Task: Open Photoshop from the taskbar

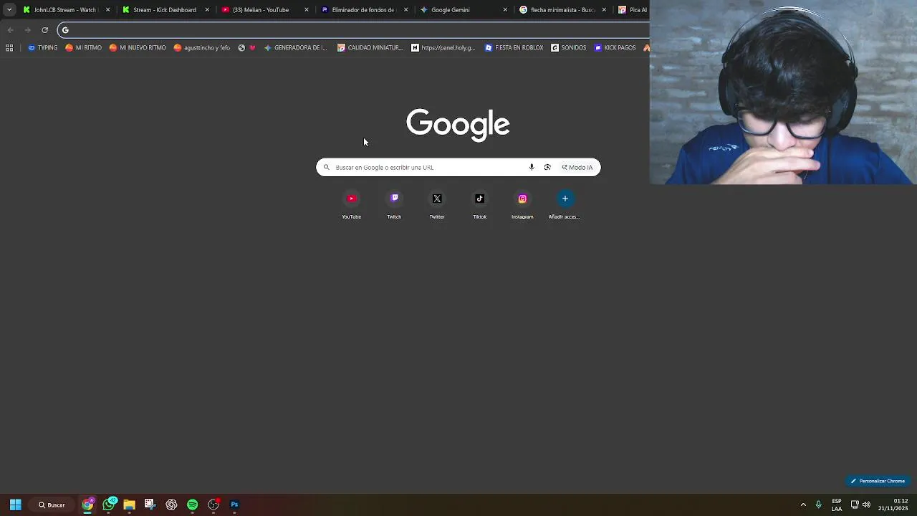Action: pos(234,505)
